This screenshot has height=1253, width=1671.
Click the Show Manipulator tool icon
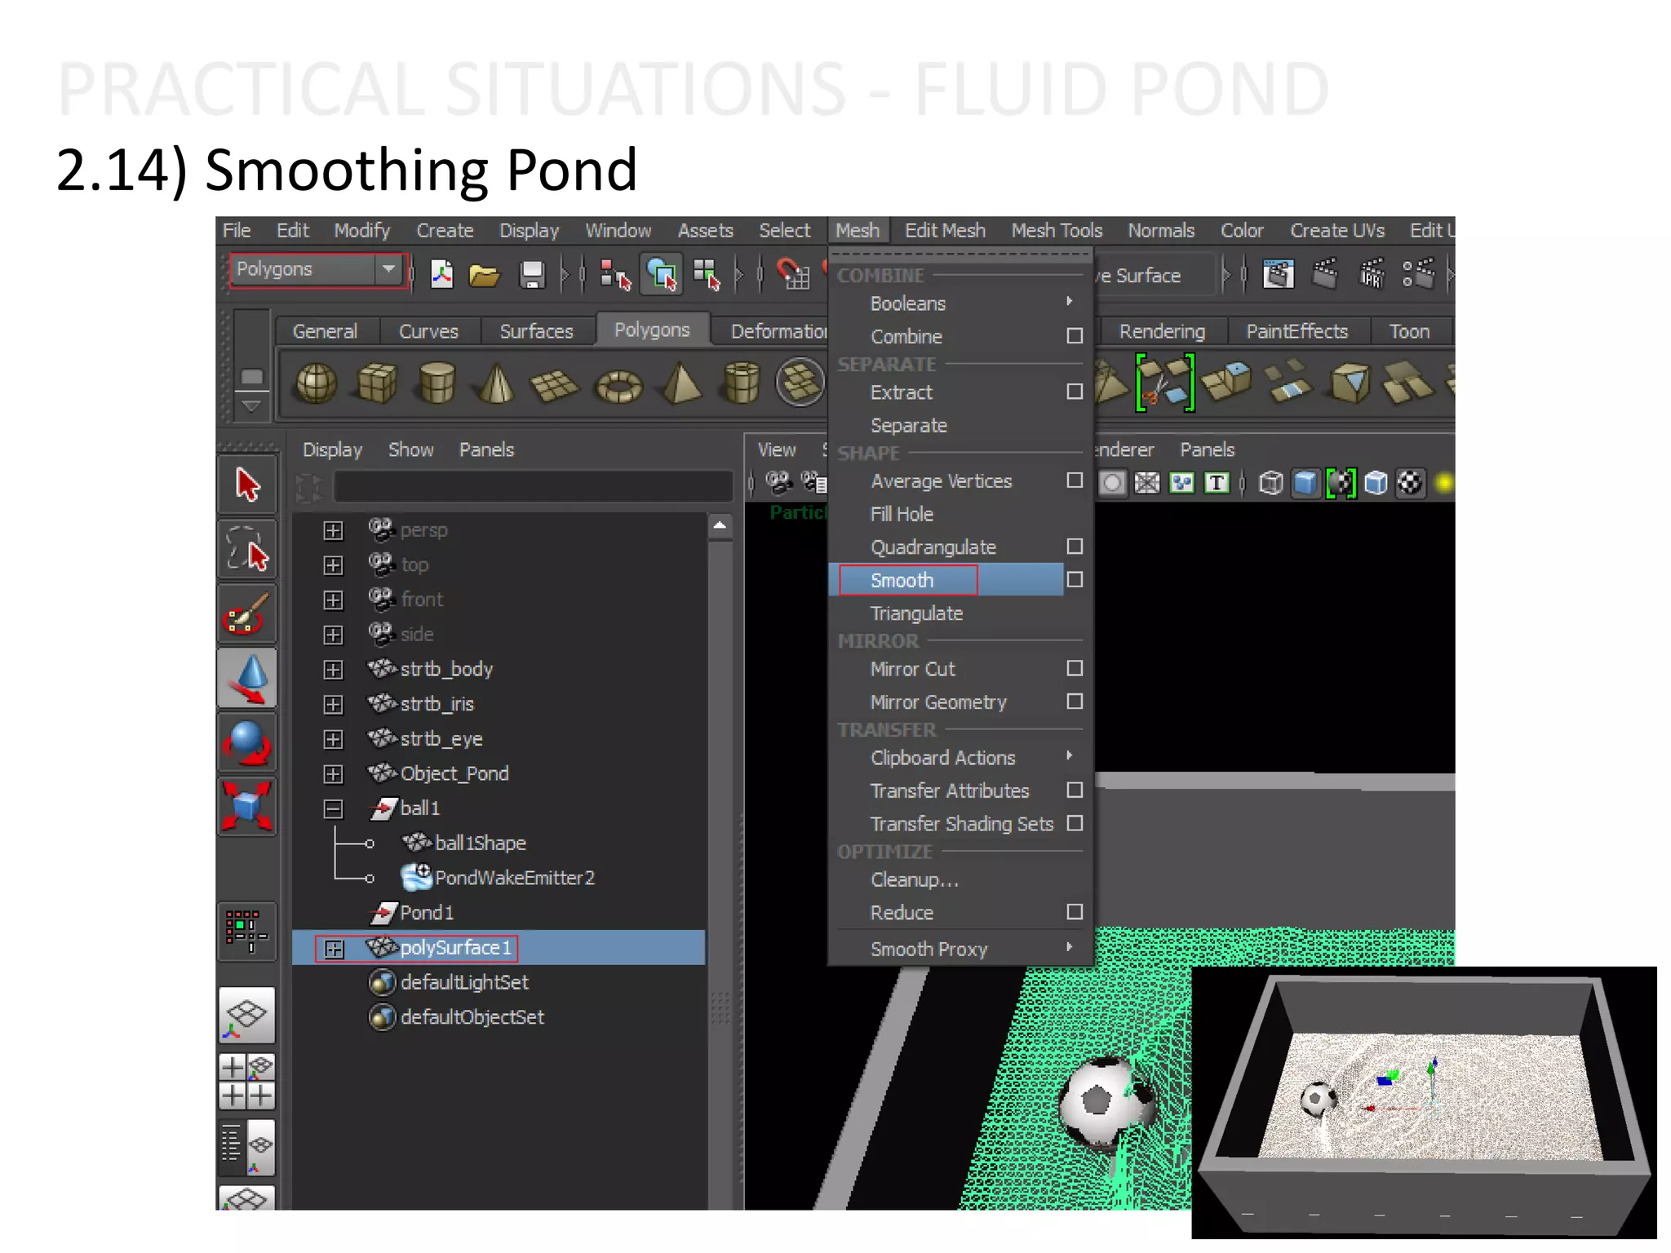pos(247,932)
